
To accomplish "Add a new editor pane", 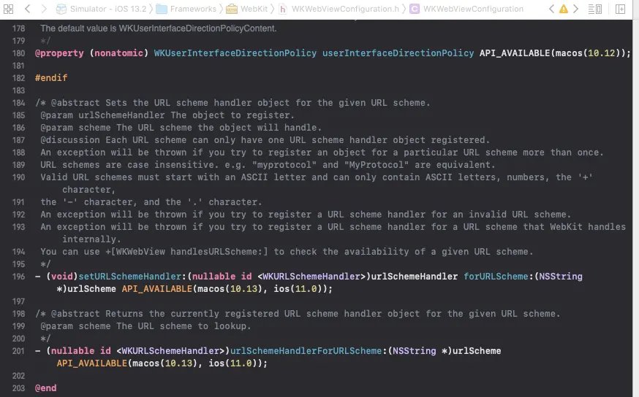I will coord(620,9).
